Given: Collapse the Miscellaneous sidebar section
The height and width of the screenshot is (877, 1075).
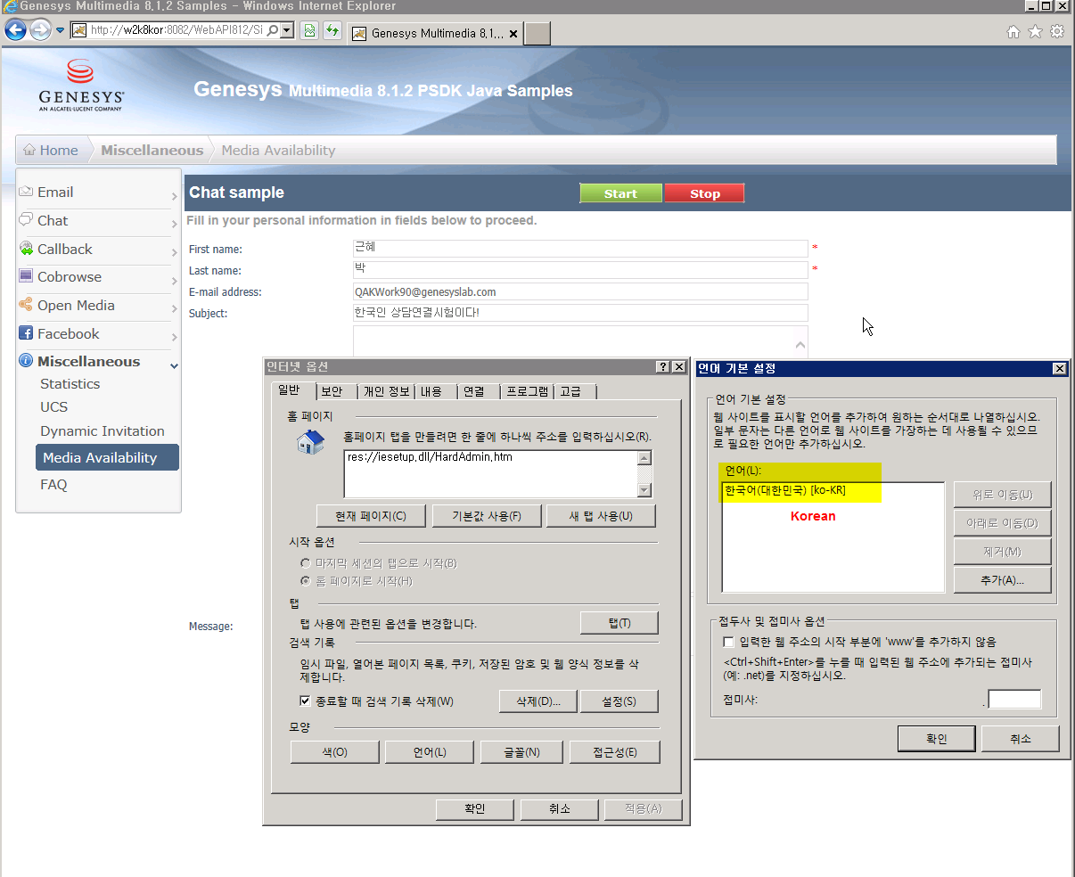Looking at the screenshot, I should tap(174, 365).
